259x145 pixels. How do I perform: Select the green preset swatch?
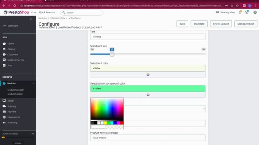click(108, 123)
